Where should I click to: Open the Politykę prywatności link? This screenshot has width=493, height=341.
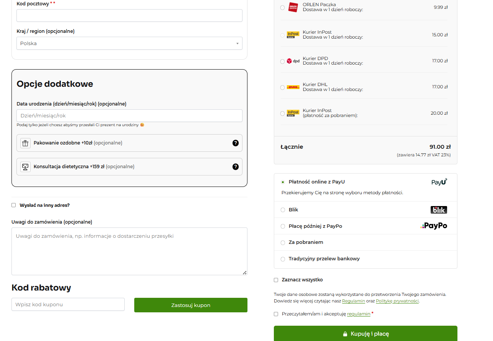click(397, 301)
